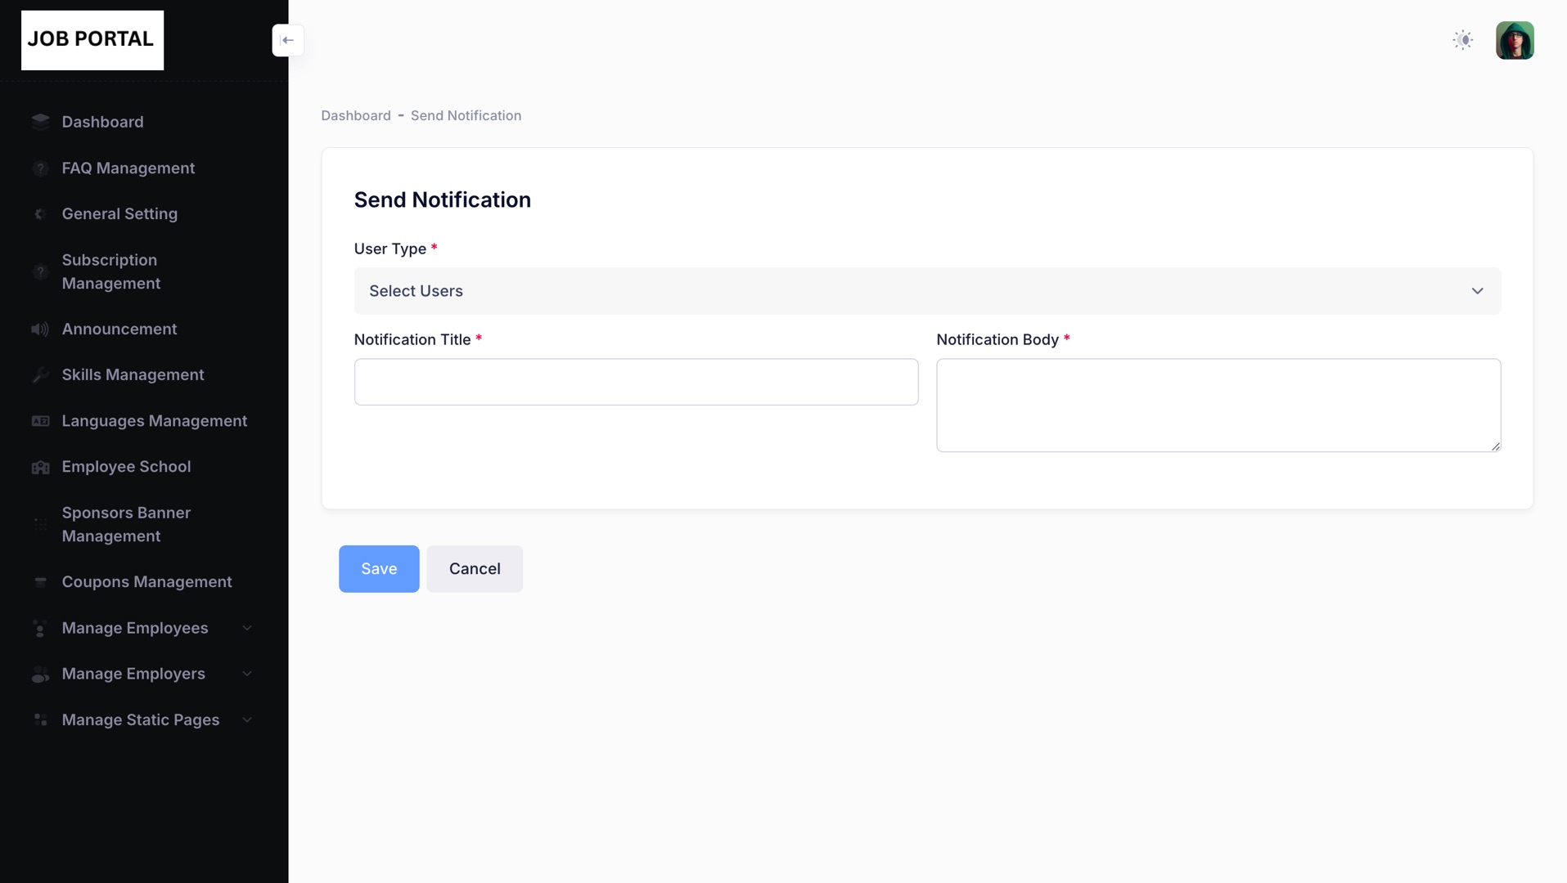
Task: Open the Select Users dropdown
Action: [926, 291]
